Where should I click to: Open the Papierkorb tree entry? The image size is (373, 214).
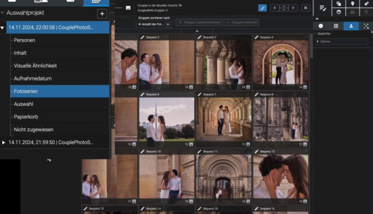coord(59,117)
